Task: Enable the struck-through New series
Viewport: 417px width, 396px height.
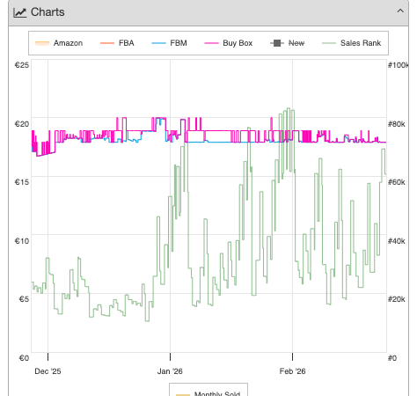Action: tap(287, 43)
